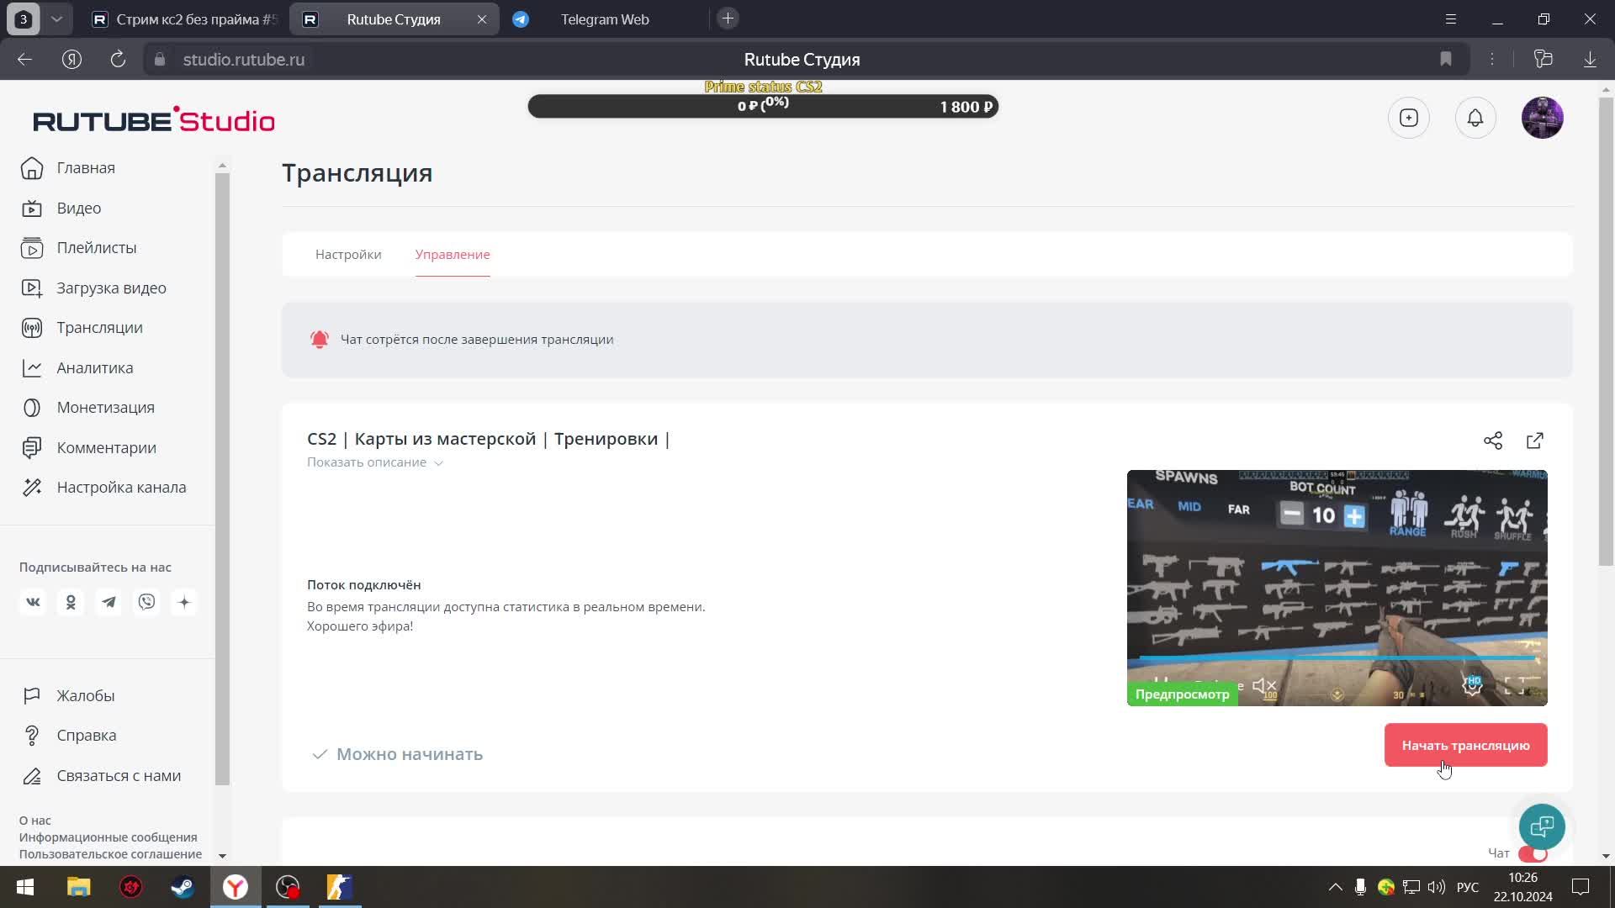
Task: Click the РУС keyboard language indicator
Action: [1468, 887]
